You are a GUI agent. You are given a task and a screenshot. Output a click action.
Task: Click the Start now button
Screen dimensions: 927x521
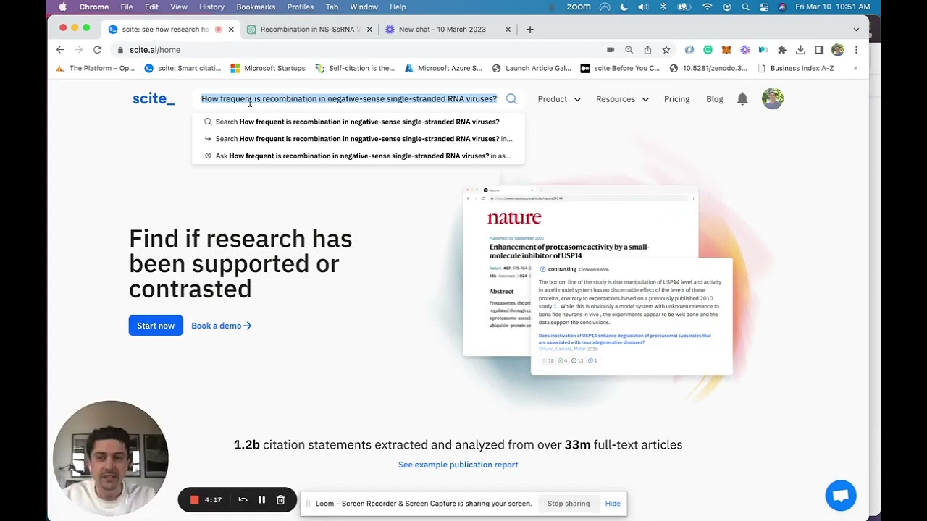pyautogui.click(x=156, y=326)
